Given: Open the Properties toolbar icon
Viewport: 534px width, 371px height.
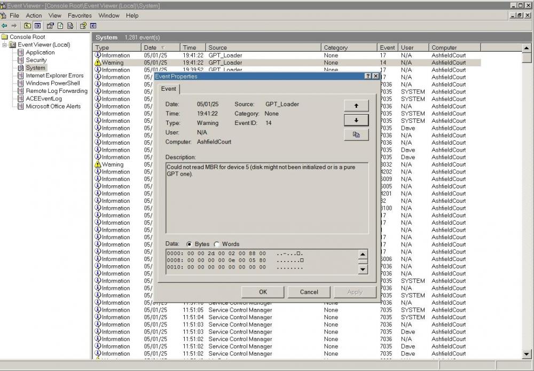Looking at the screenshot, I should pos(51,26).
